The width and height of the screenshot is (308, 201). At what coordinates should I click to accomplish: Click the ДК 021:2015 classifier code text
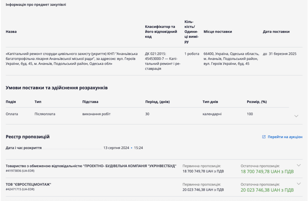pos(155,54)
